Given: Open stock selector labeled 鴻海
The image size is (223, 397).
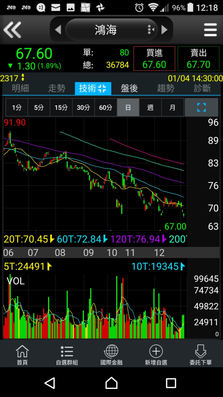Looking at the screenshot, I should (x=111, y=30).
